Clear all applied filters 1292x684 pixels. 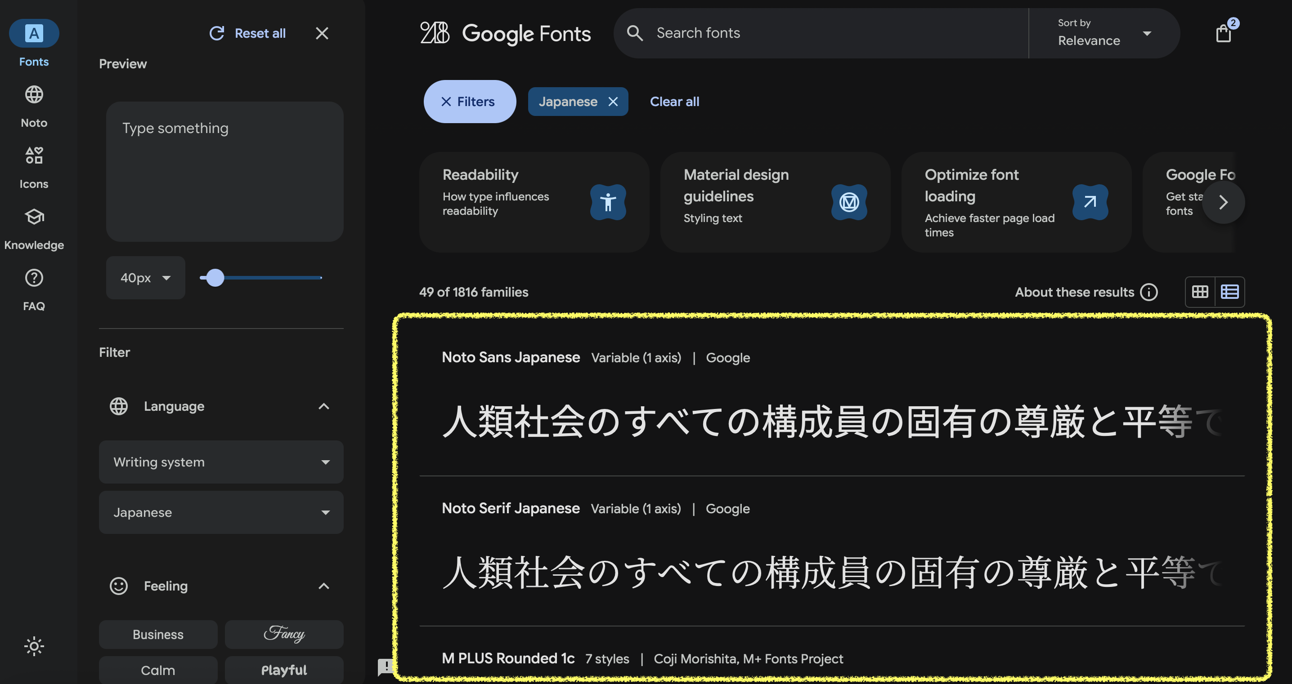674,102
